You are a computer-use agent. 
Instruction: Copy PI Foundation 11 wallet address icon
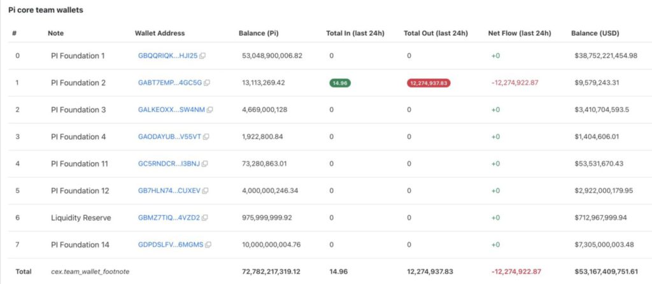(203, 164)
